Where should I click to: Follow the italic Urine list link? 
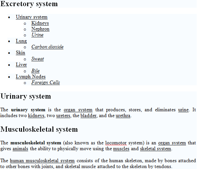tap(38, 35)
